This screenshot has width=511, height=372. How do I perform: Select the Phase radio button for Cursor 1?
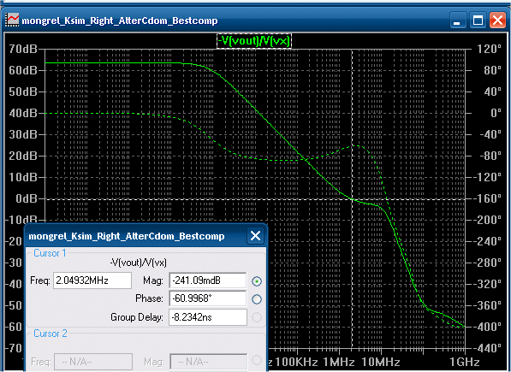point(257,299)
